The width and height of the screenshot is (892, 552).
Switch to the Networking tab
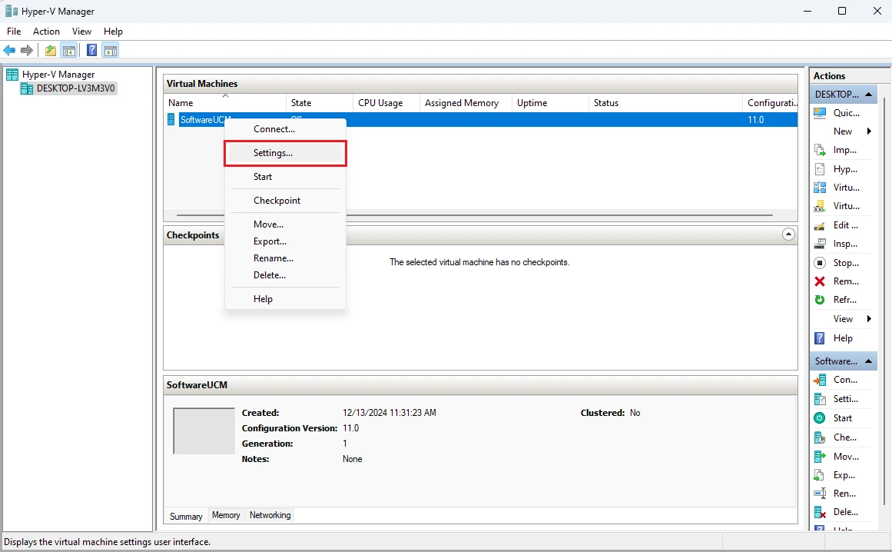click(x=270, y=515)
